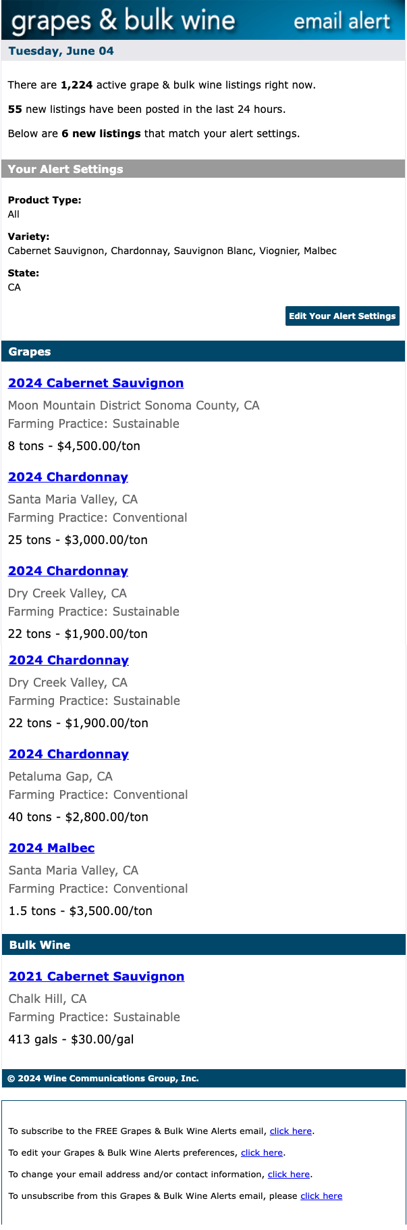Select the Grapes section header bar
The width and height of the screenshot is (407, 1230).
(202, 351)
